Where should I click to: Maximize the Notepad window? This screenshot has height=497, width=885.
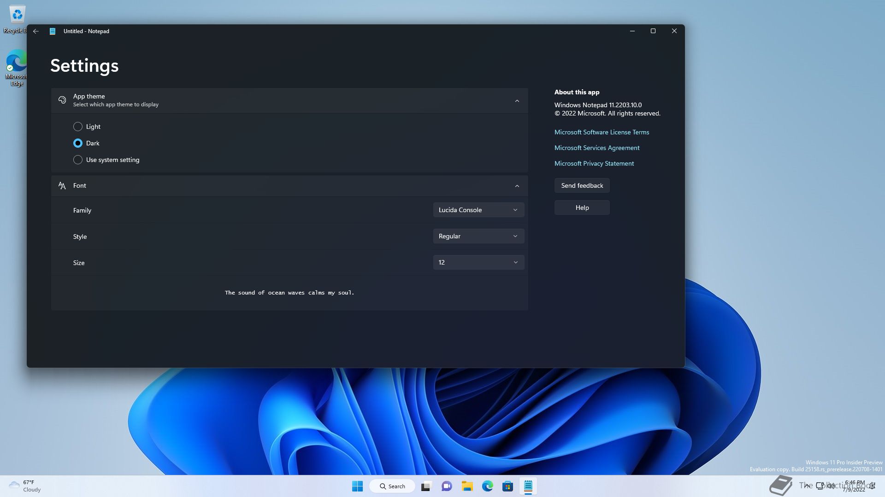point(653,31)
